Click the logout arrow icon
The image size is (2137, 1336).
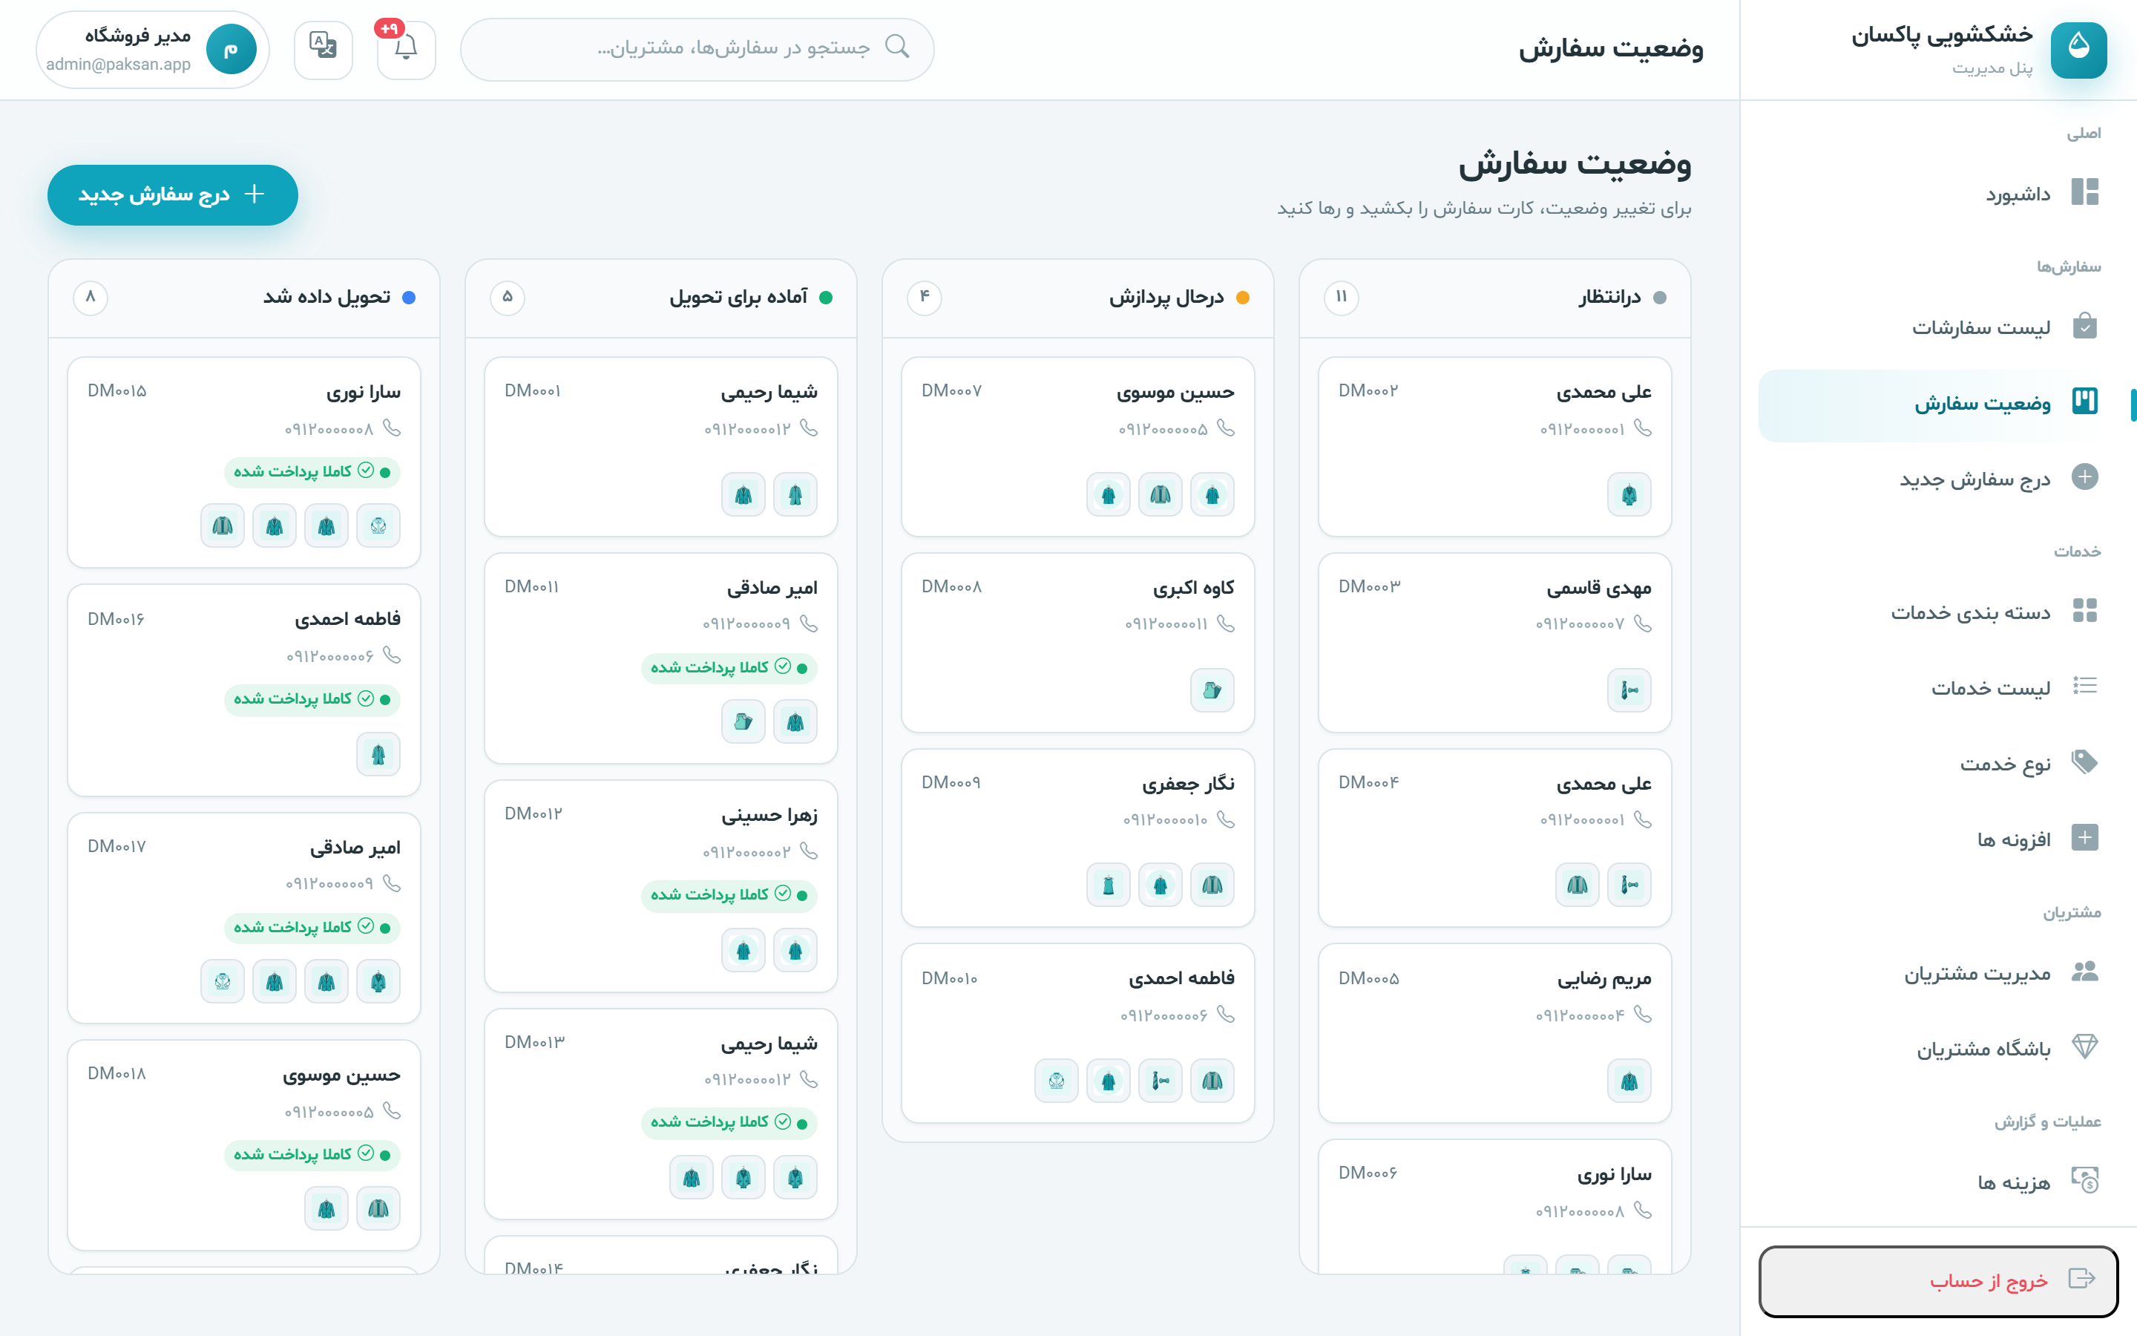tap(2081, 1279)
